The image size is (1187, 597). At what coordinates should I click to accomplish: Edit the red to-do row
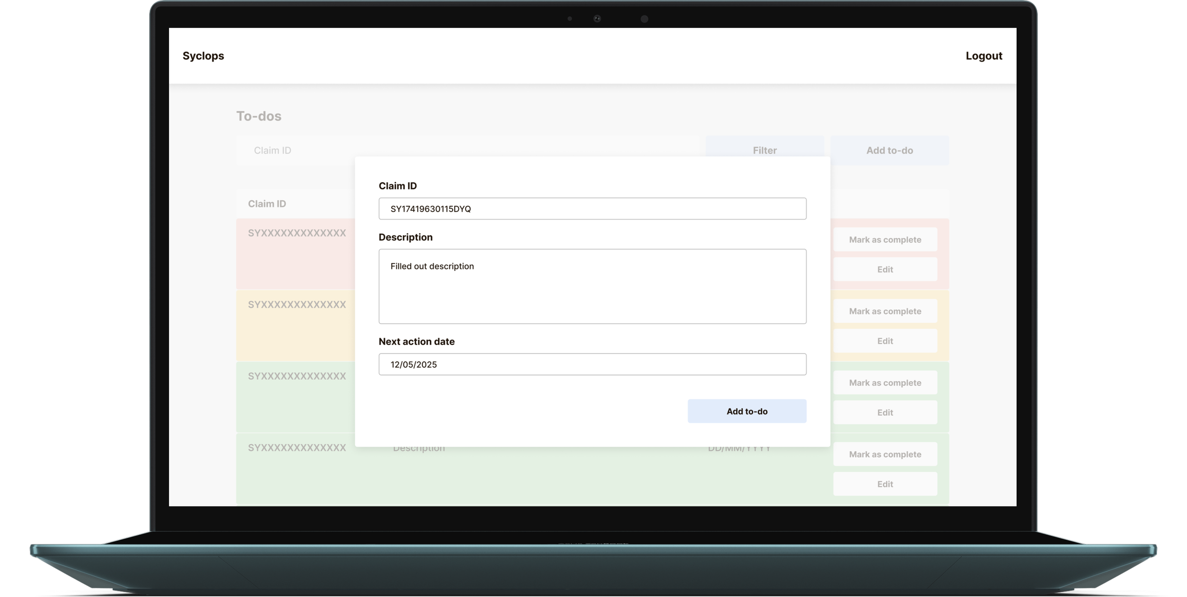(885, 269)
